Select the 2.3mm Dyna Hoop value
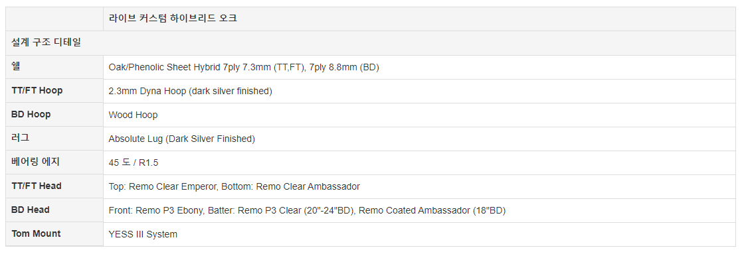This screenshot has height=256, width=744. (x=190, y=91)
